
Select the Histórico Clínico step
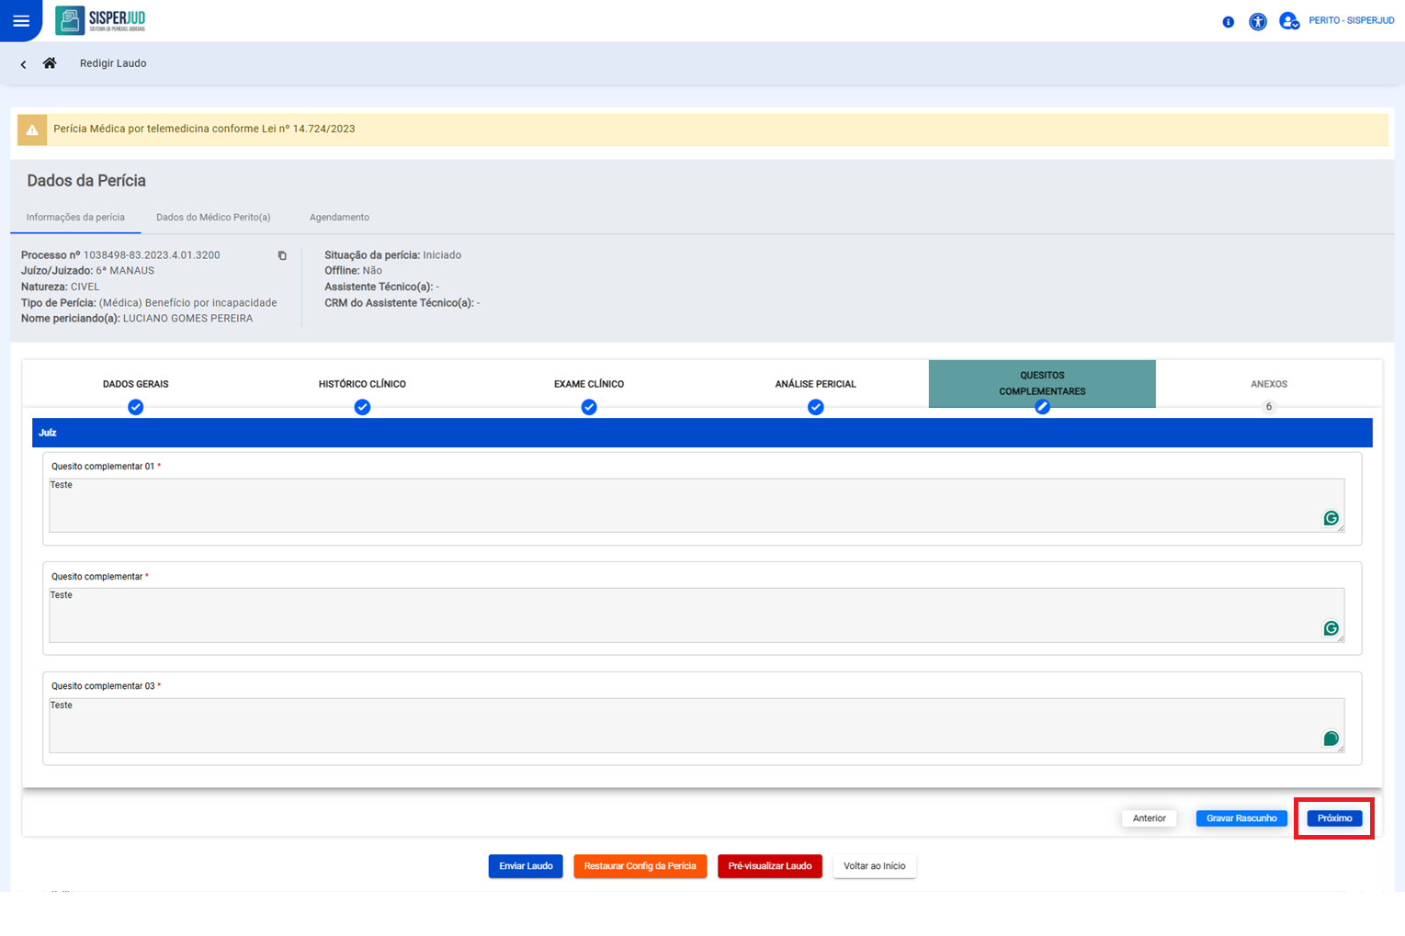(x=362, y=384)
